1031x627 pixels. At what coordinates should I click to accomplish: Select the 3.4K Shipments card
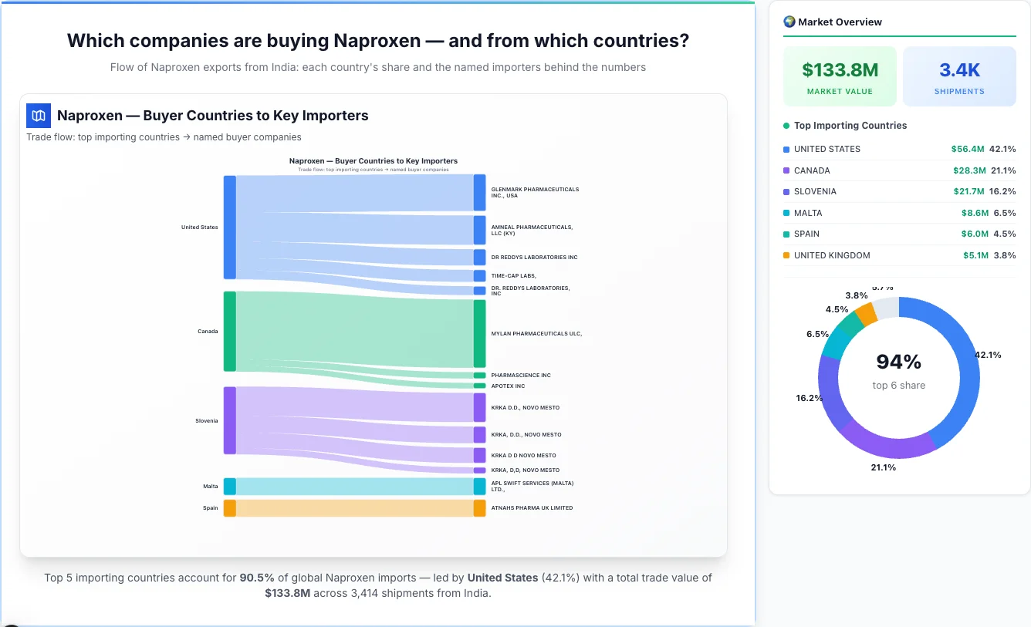(959, 76)
